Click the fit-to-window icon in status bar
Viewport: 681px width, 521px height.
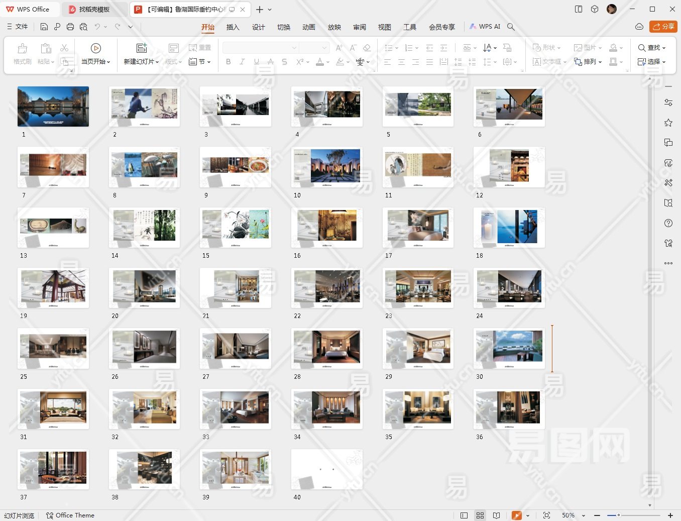pos(546,515)
